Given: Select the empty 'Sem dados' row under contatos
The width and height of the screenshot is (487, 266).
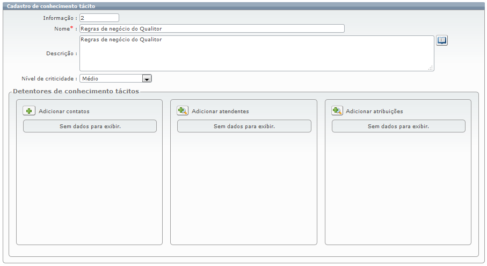Looking at the screenshot, I should point(90,127).
